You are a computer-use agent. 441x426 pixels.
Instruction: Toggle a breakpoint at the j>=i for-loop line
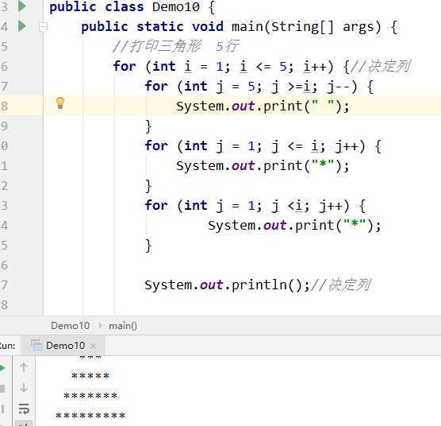coord(31,86)
